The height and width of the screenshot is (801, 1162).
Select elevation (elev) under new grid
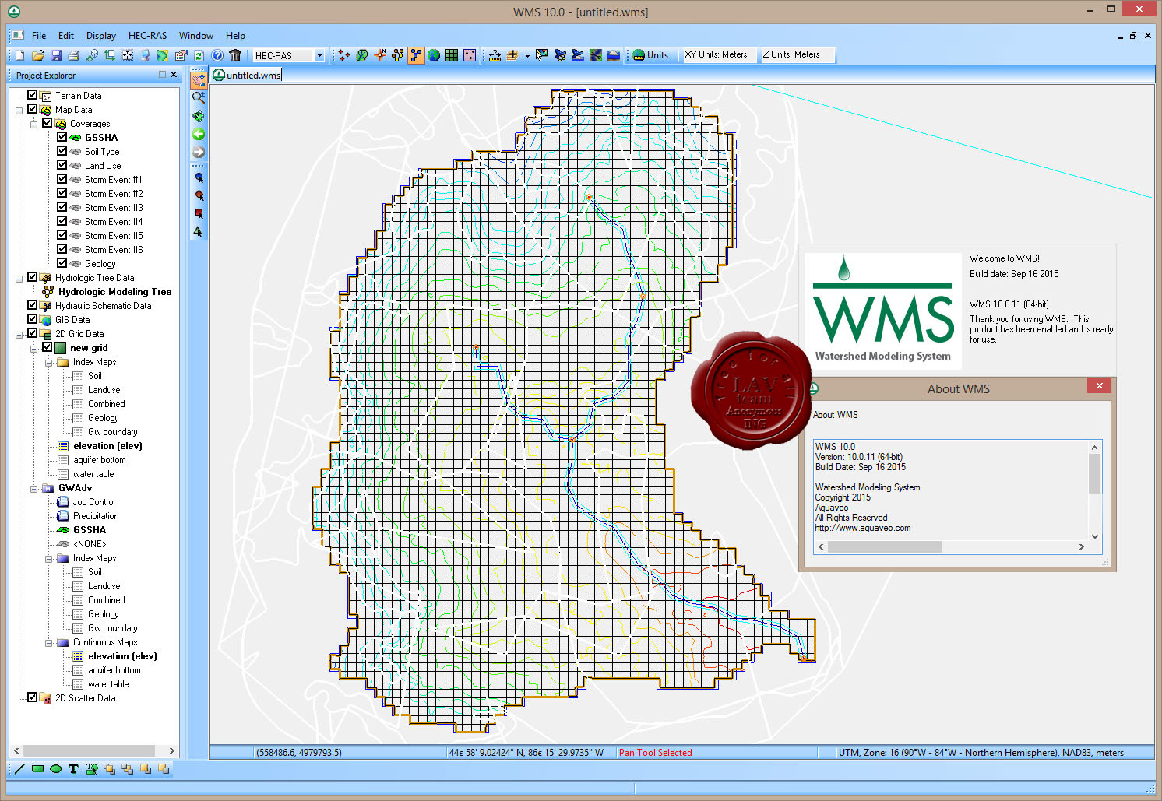pyautogui.click(x=107, y=446)
